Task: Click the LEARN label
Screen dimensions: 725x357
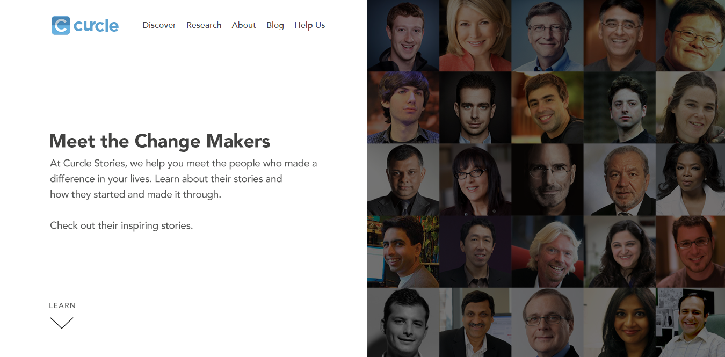Action: [62, 305]
